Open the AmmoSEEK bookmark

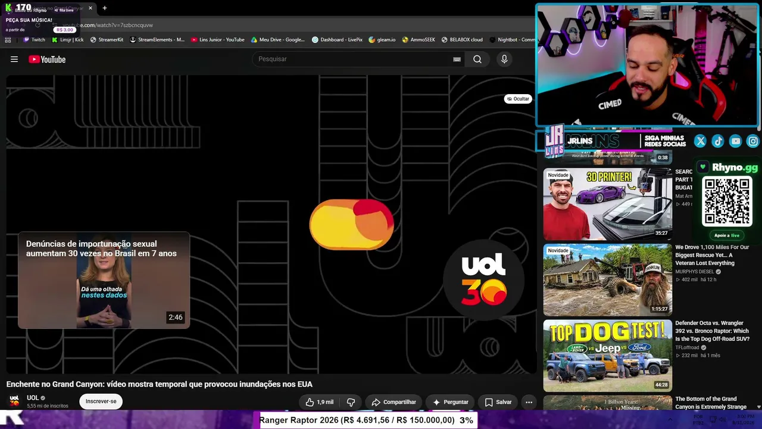419,40
